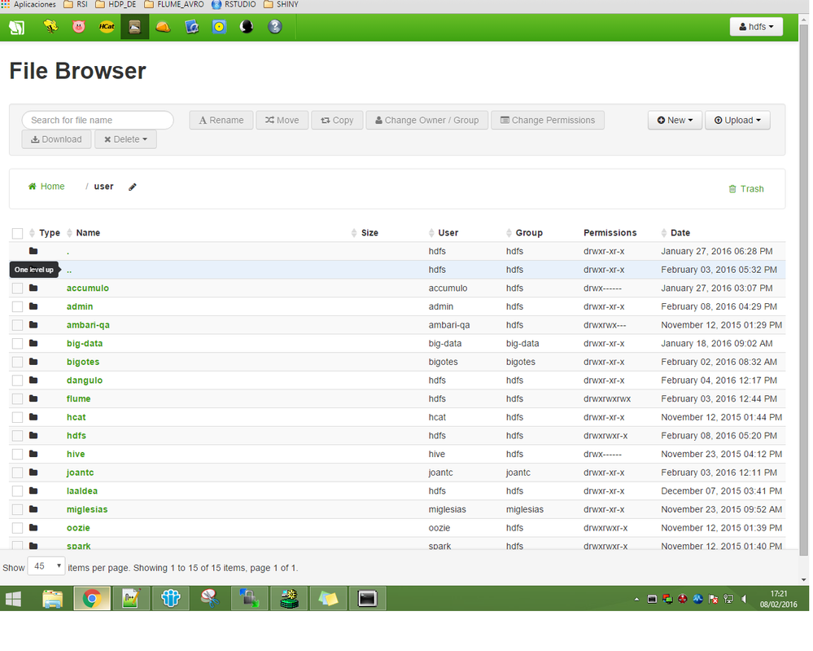Check the ambari-qa row checkbox

point(18,326)
